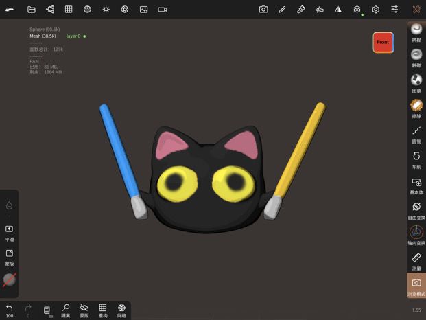Select the 图章 stamp tool
Viewport: 426px width, 320px height.
(416, 83)
